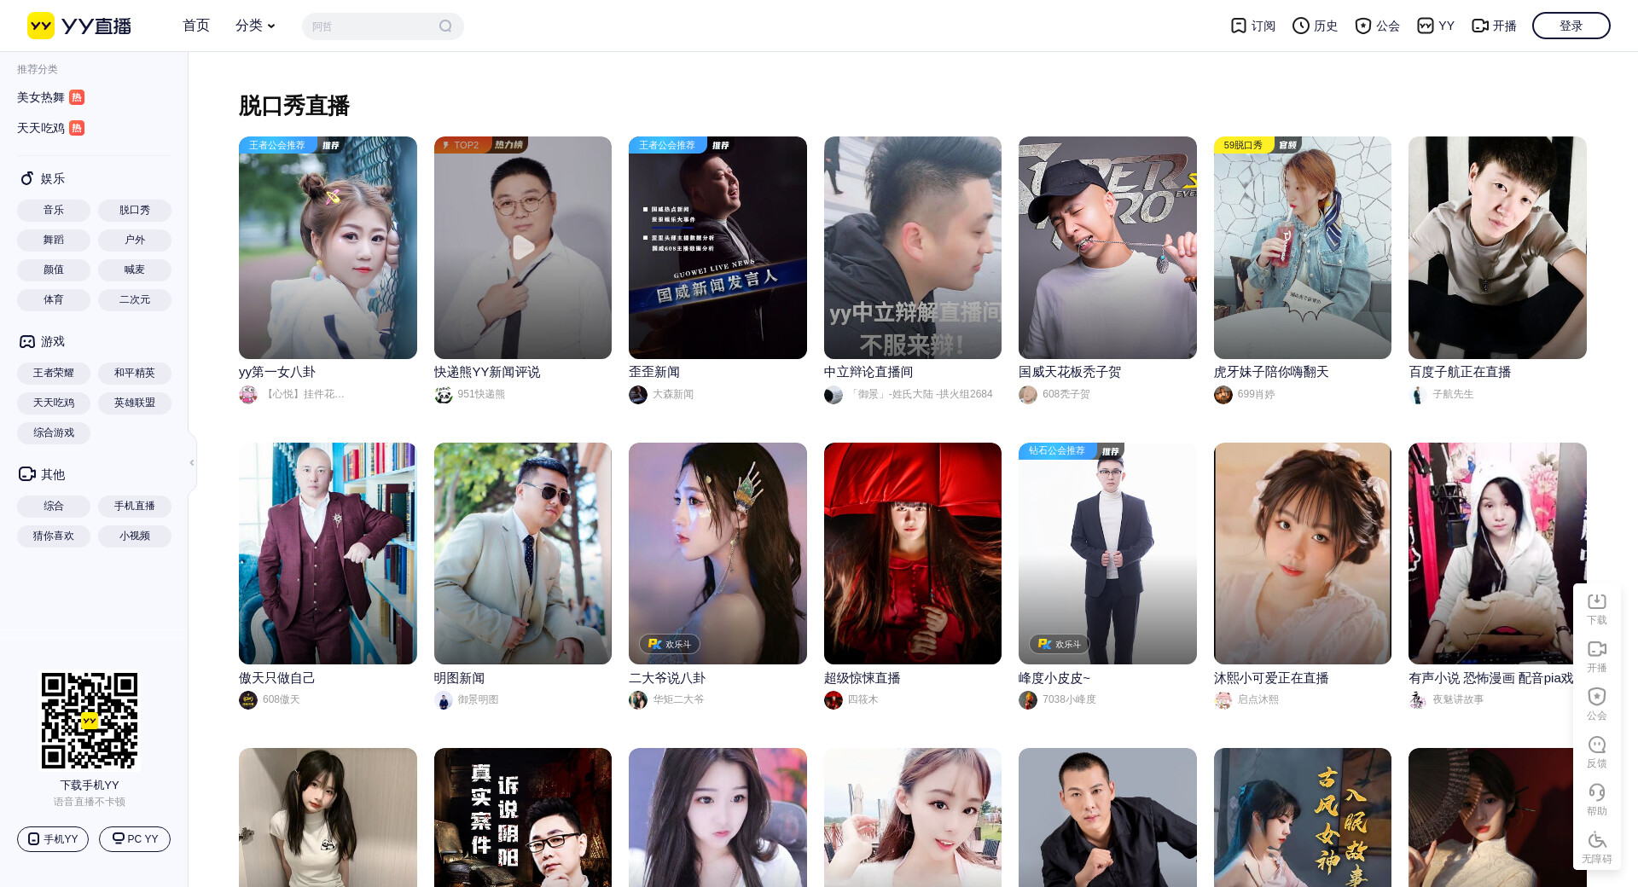Image resolution: width=1638 pixels, height=887 pixels.
Task: Open the 公会 guild page in header
Action: tap(1377, 26)
